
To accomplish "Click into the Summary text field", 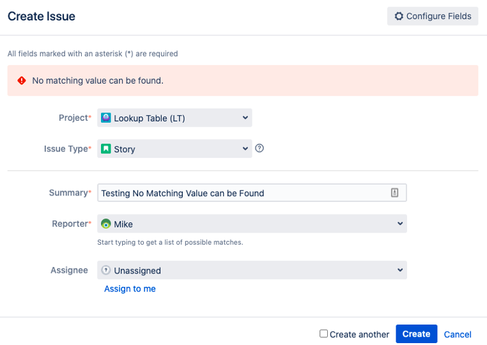I will click(x=243, y=193).
